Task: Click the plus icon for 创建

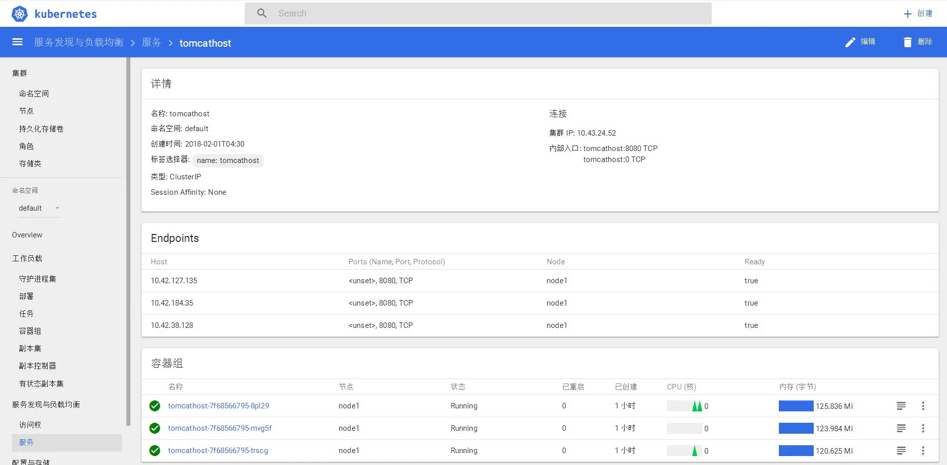Action: pyautogui.click(x=908, y=13)
